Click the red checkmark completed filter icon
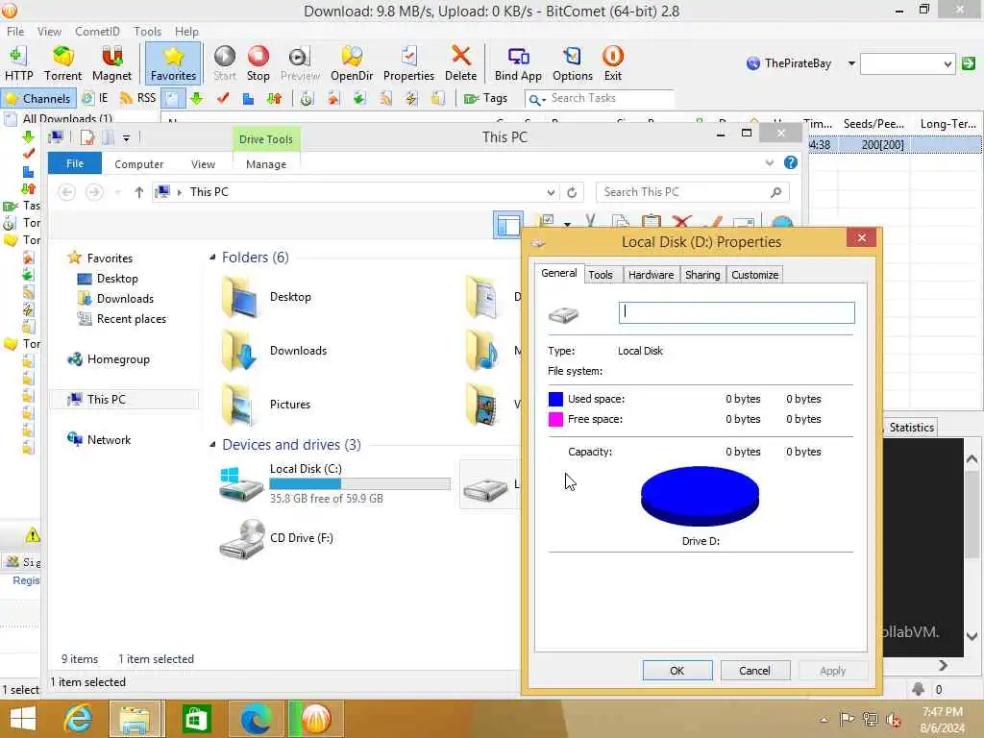 (223, 99)
